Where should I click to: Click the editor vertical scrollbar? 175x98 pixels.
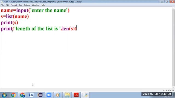pyautogui.click(x=174, y=48)
